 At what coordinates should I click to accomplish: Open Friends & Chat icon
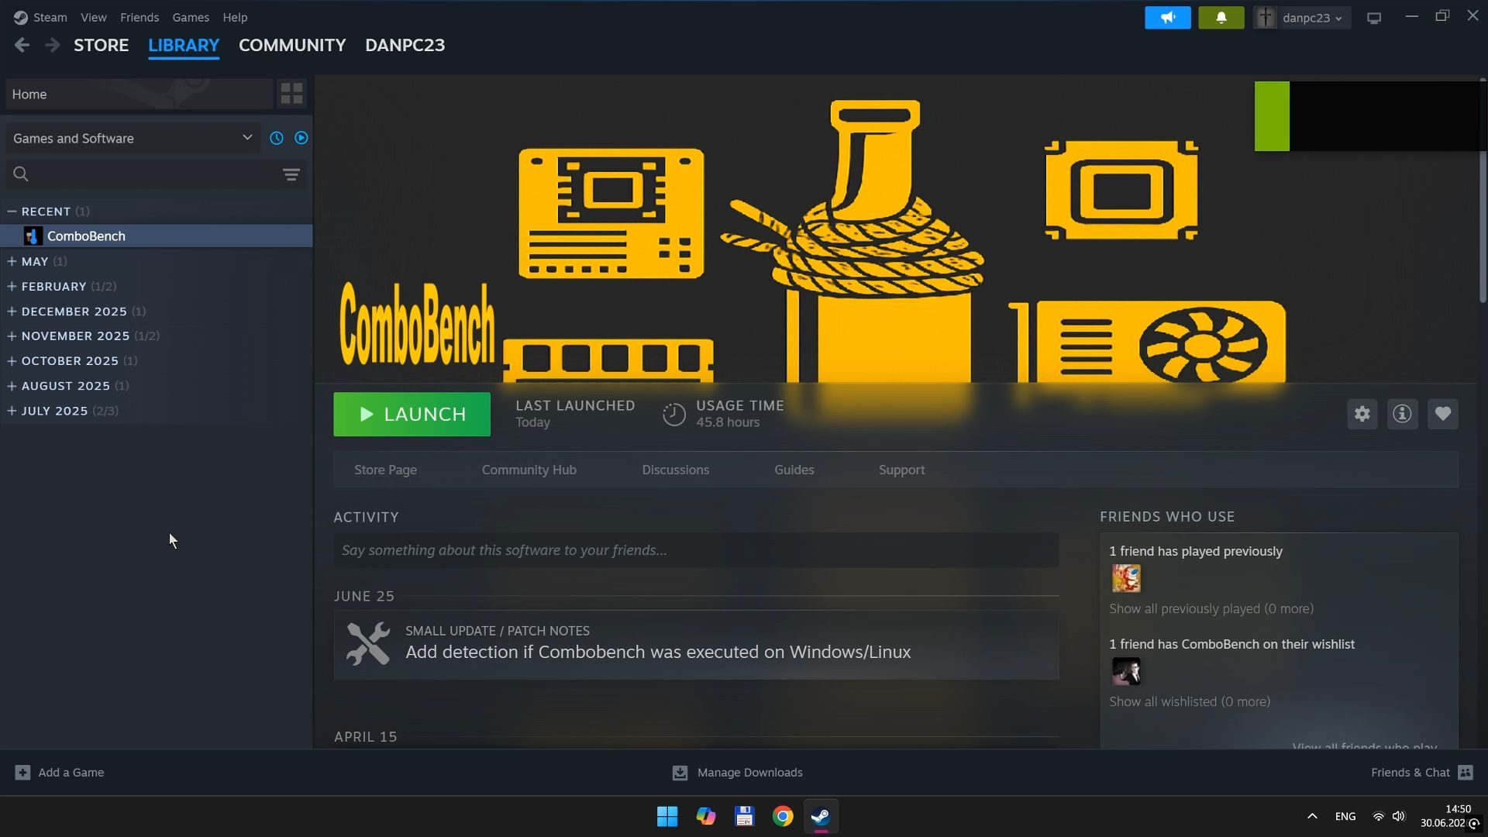click(x=1465, y=773)
